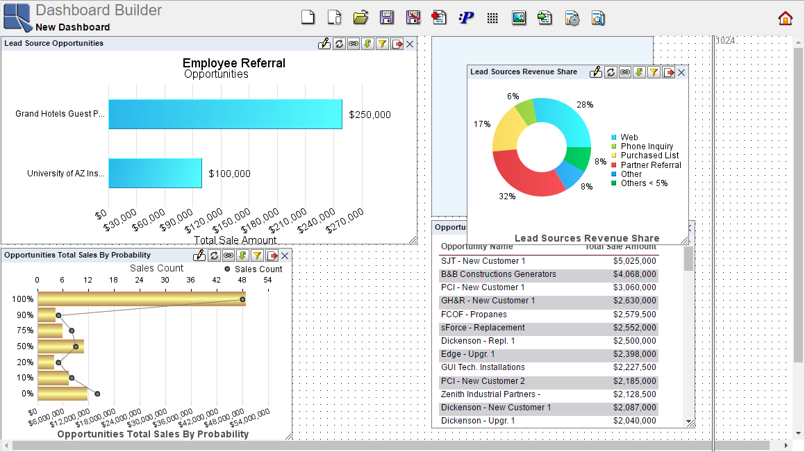
Task: Click the preview dashboard magnifier icon
Action: 598,18
